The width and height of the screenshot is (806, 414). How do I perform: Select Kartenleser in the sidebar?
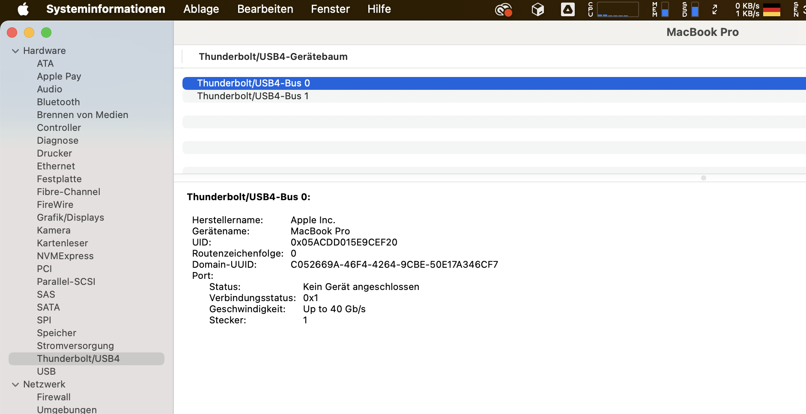coord(63,243)
